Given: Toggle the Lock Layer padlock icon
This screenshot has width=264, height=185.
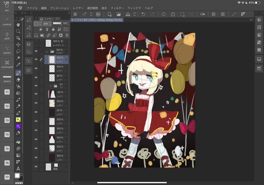Looking at the screenshot, I should (53, 29).
